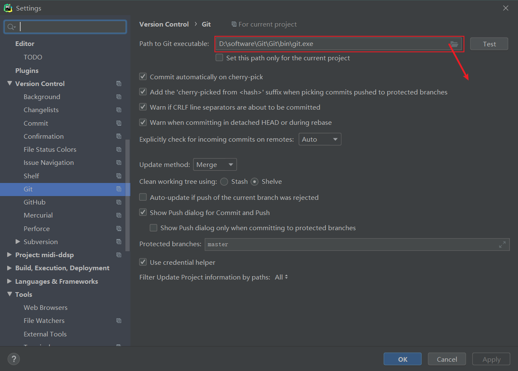This screenshot has width=518, height=371.
Task: Select the Stash radio button
Action: 224,182
